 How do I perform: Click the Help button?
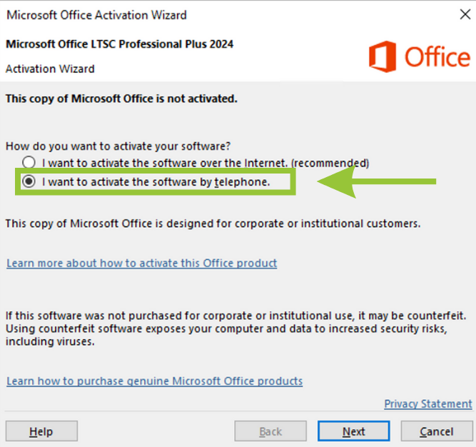[x=41, y=431]
